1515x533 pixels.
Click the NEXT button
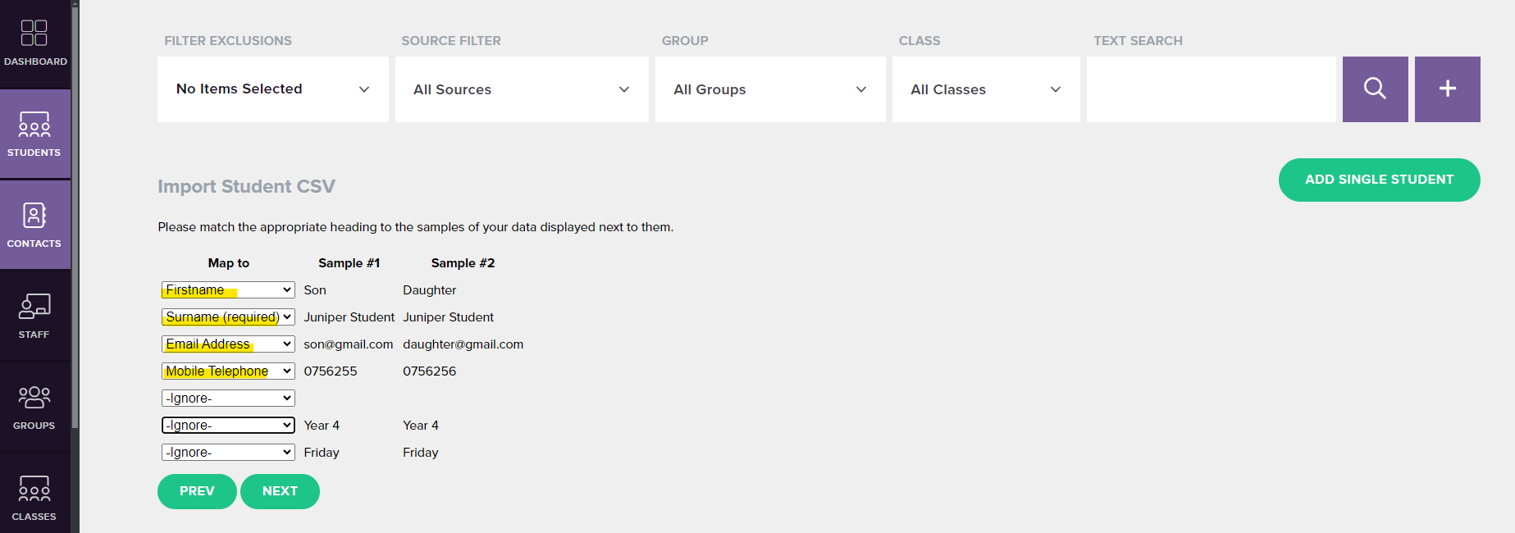coord(280,491)
